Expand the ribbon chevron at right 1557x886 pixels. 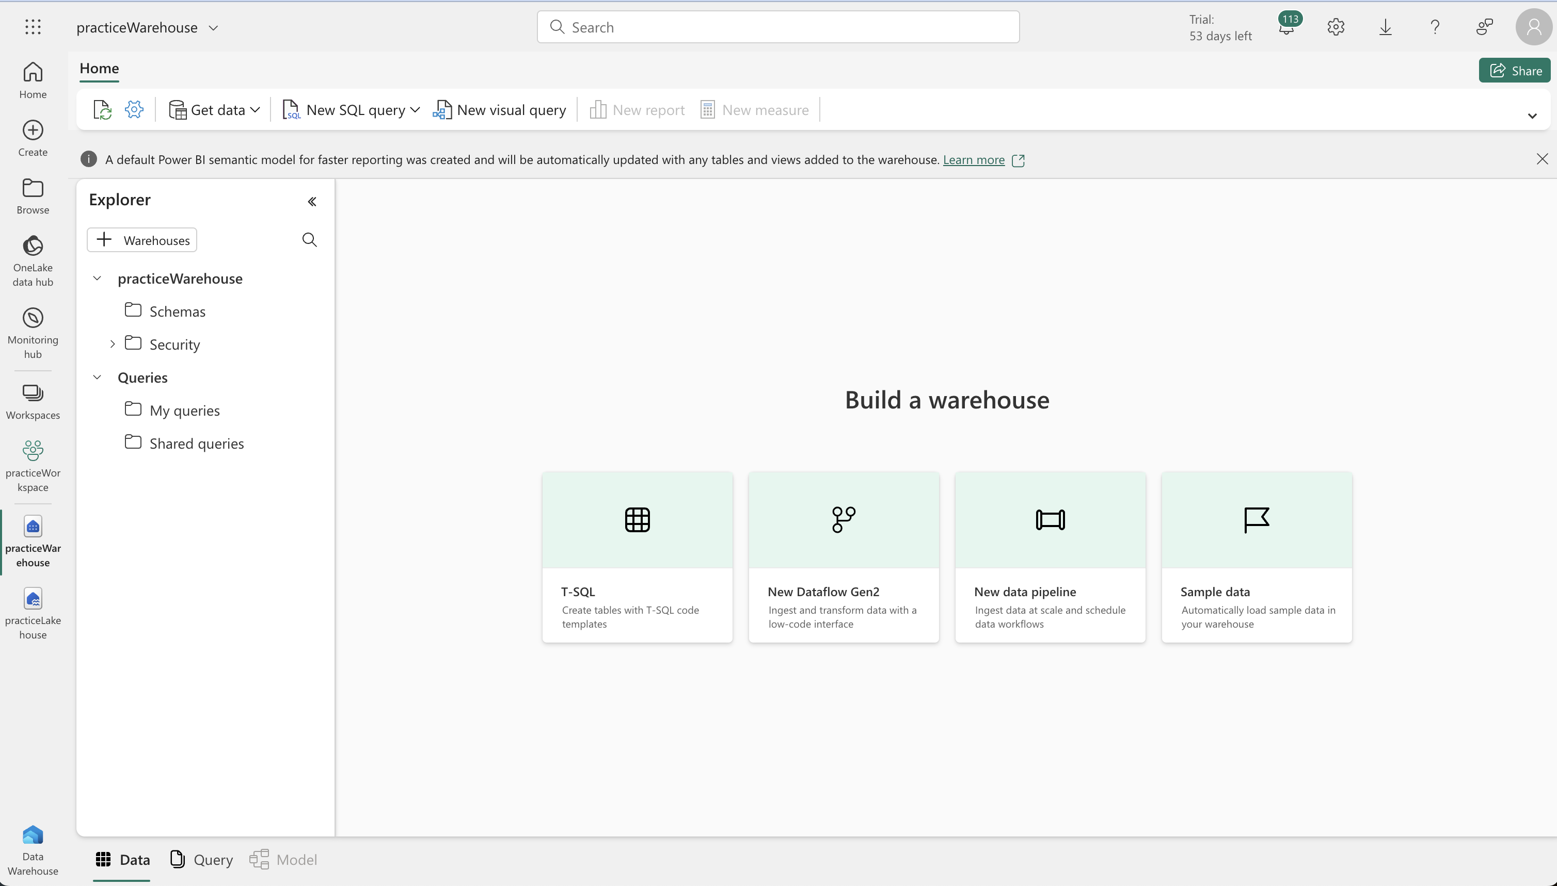(x=1532, y=116)
